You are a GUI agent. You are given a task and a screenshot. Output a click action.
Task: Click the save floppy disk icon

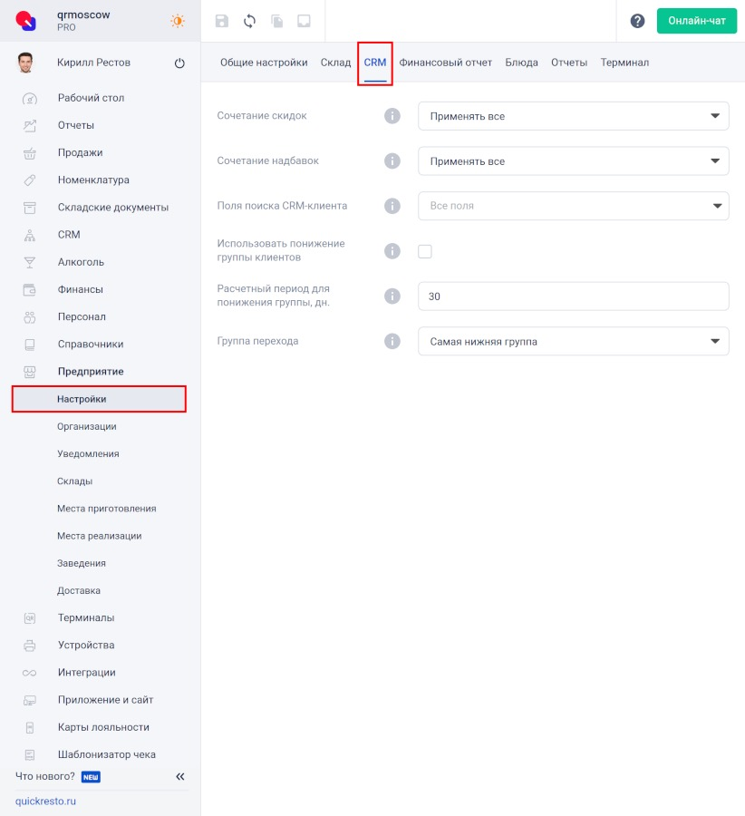222,21
